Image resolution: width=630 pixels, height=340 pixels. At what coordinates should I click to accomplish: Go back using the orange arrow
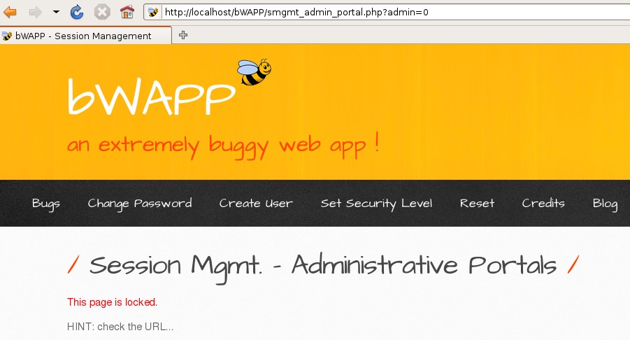tap(10, 13)
